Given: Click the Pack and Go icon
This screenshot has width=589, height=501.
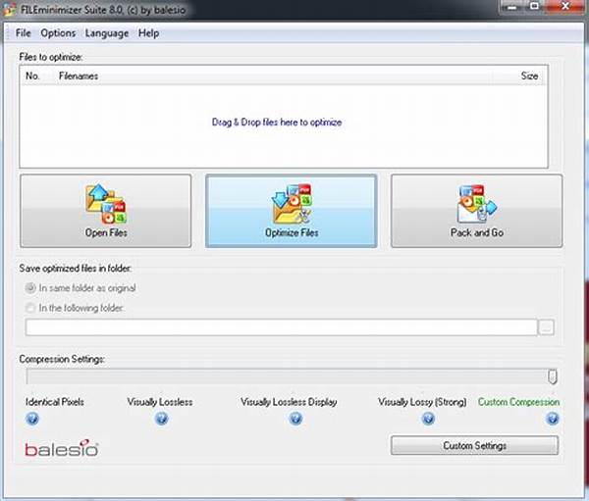Looking at the screenshot, I should pos(476,204).
